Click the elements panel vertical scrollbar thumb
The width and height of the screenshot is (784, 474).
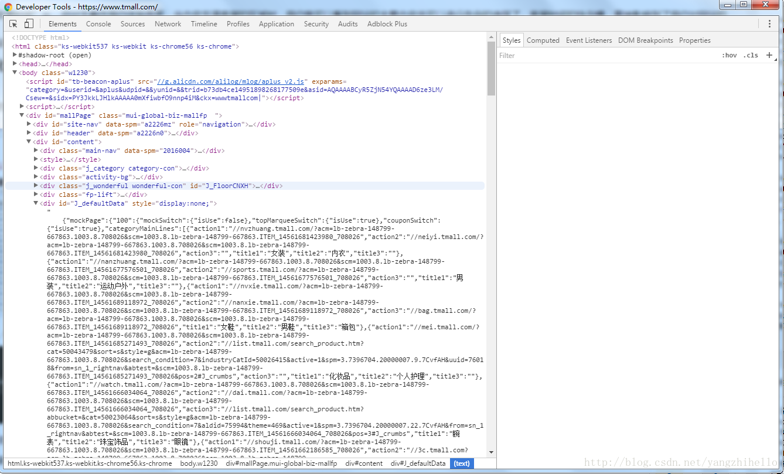491,68
